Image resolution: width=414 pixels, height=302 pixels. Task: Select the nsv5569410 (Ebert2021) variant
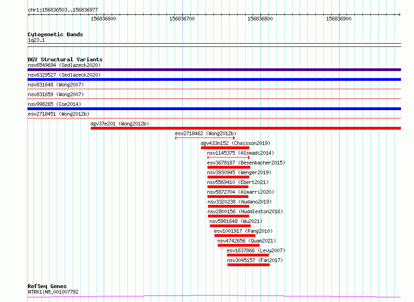(x=228, y=187)
